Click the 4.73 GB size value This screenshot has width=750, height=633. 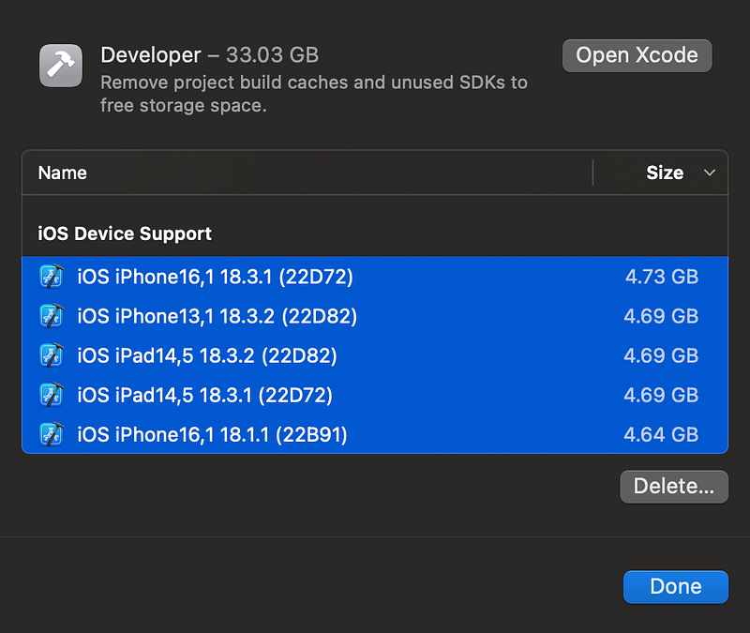(x=661, y=277)
